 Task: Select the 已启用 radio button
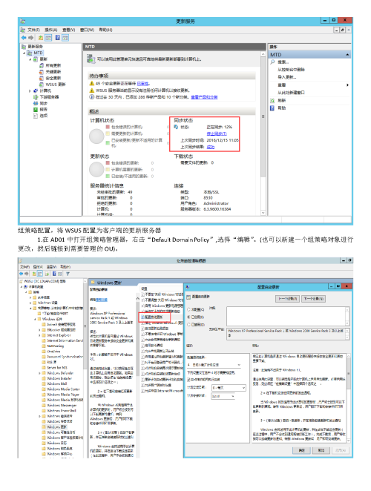coord(188,317)
